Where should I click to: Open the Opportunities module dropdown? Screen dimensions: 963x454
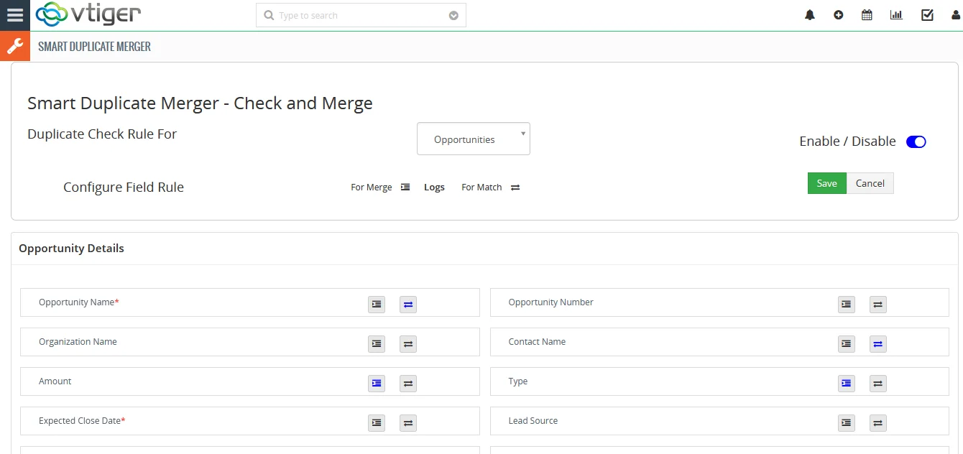coord(473,139)
